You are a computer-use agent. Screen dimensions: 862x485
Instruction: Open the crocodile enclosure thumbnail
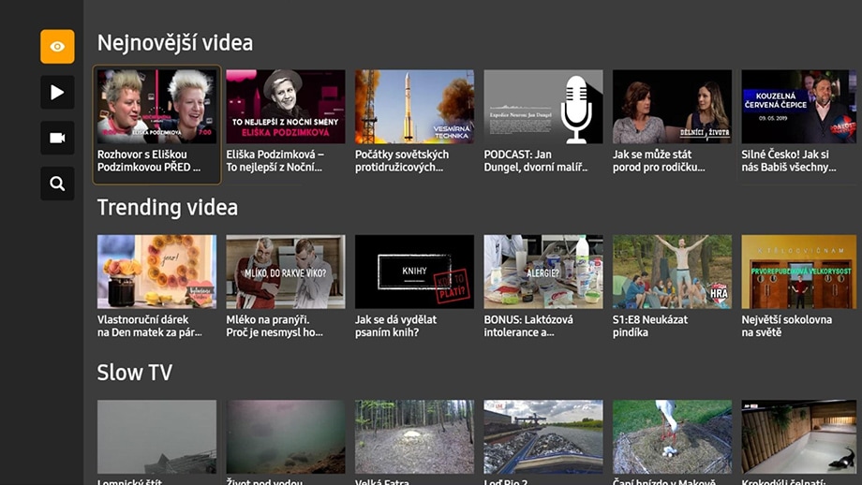coord(799,436)
